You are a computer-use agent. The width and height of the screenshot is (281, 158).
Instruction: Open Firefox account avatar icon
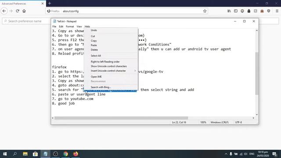coord(242,11)
